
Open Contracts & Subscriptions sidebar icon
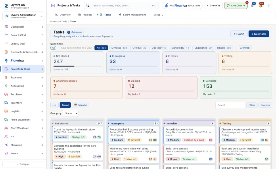(x=6, y=52)
